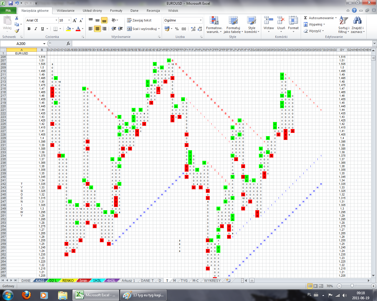Open Formatuj jako tabelę gallery

click(x=233, y=25)
